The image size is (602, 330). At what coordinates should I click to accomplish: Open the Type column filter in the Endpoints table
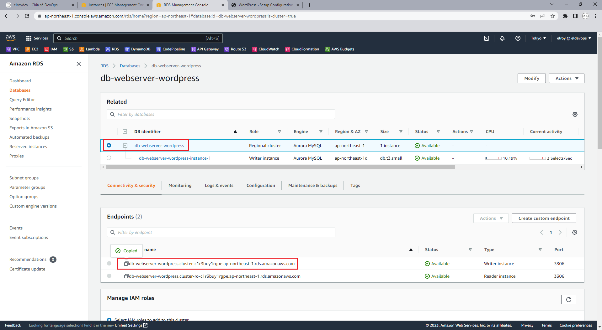coord(540,250)
